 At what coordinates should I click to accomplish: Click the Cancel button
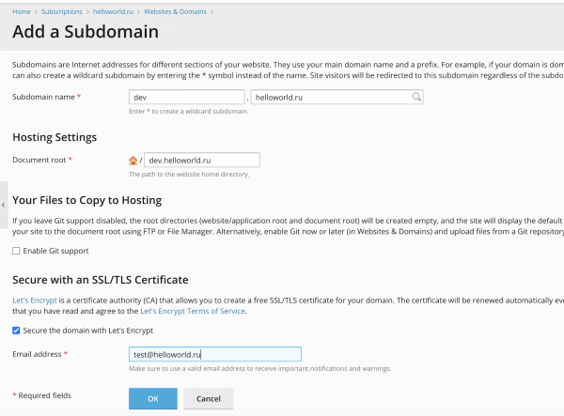click(x=208, y=398)
